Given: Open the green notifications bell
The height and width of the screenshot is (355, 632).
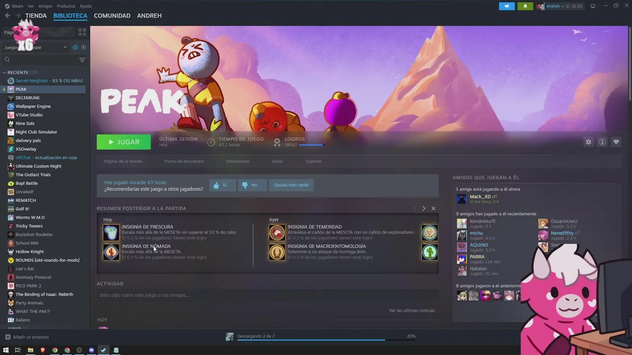Looking at the screenshot, I should (x=525, y=6).
